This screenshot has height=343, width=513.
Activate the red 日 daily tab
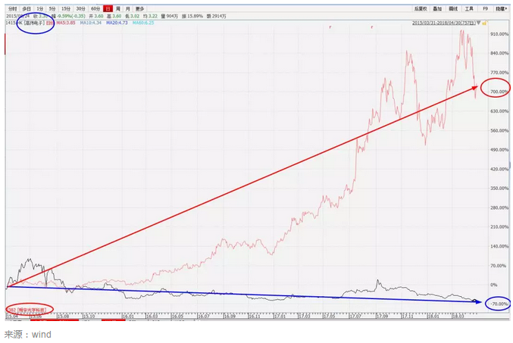coord(108,8)
